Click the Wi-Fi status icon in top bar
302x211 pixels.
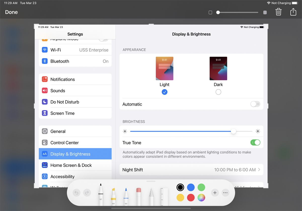click(x=269, y=3)
